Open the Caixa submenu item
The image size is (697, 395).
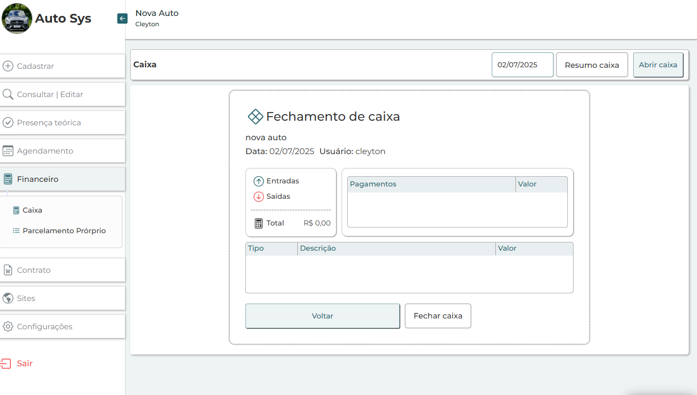point(32,210)
